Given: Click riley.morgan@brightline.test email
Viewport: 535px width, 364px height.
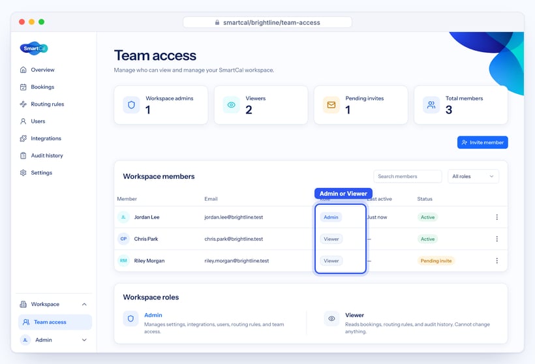Looking at the screenshot, I should pyautogui.click(x=236, y=261).
